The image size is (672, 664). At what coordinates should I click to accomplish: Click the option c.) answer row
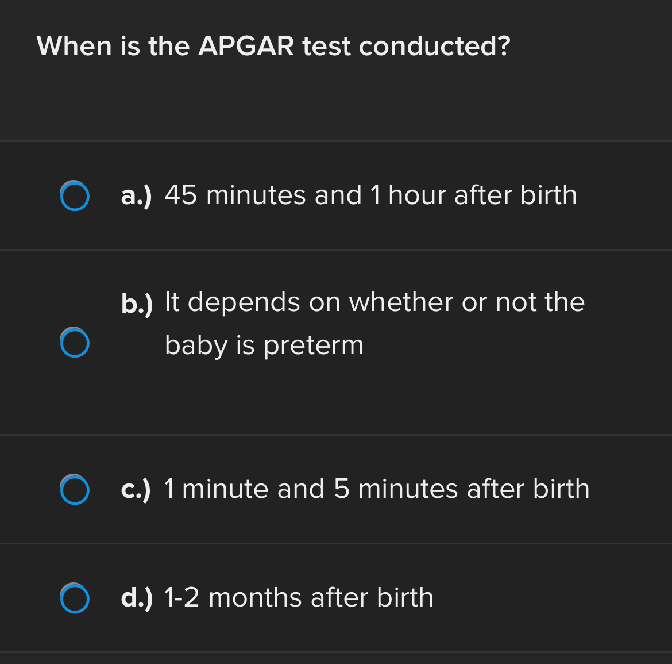[x=336, y=489]
